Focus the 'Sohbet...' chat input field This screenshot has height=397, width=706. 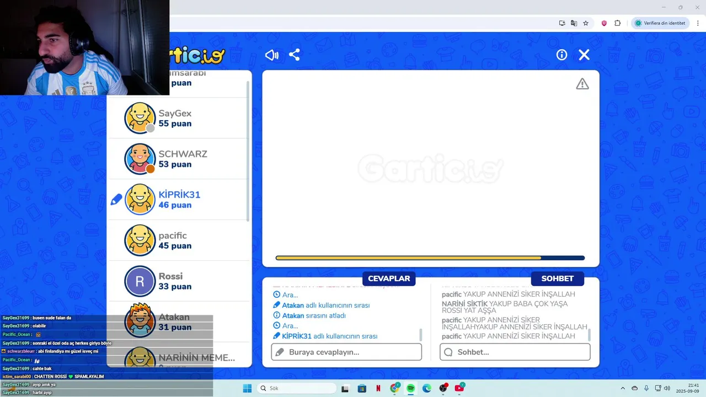pyautogui.click(x=515, y=352)
